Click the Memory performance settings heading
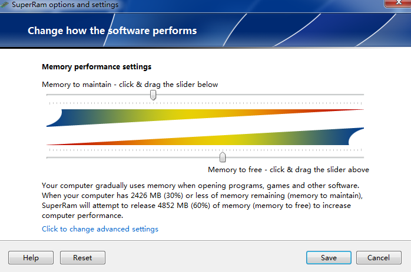Screen dimensions: 411x272 pos(97,67)
